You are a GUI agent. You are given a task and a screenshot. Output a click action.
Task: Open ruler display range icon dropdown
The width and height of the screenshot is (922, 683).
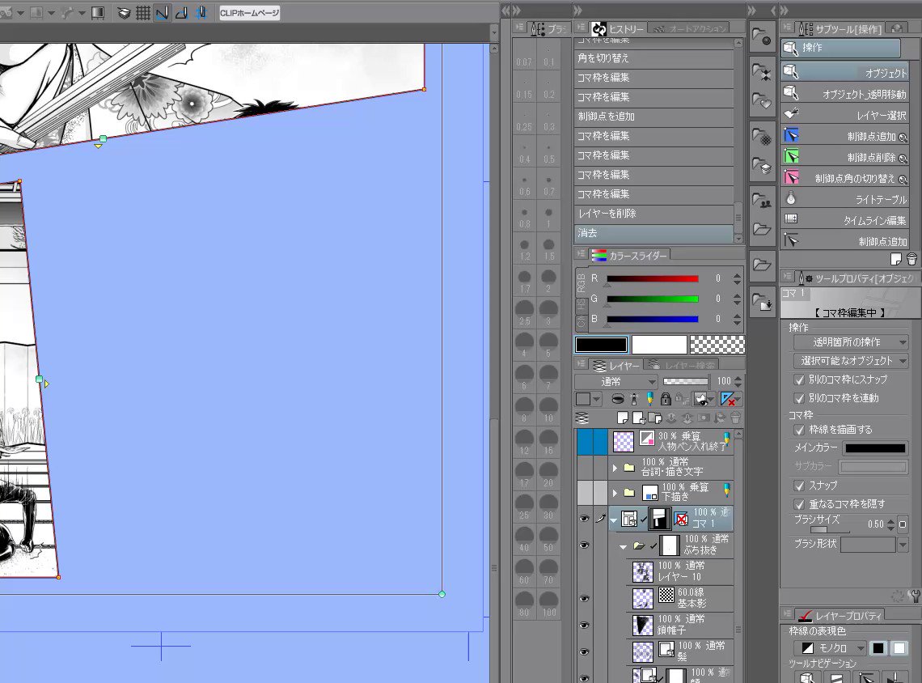point(730,400)
